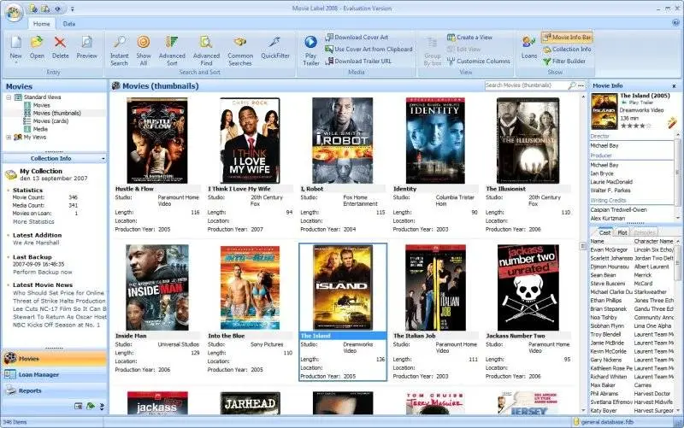Open latest addition We Are Marshall

tap(36, 243)
